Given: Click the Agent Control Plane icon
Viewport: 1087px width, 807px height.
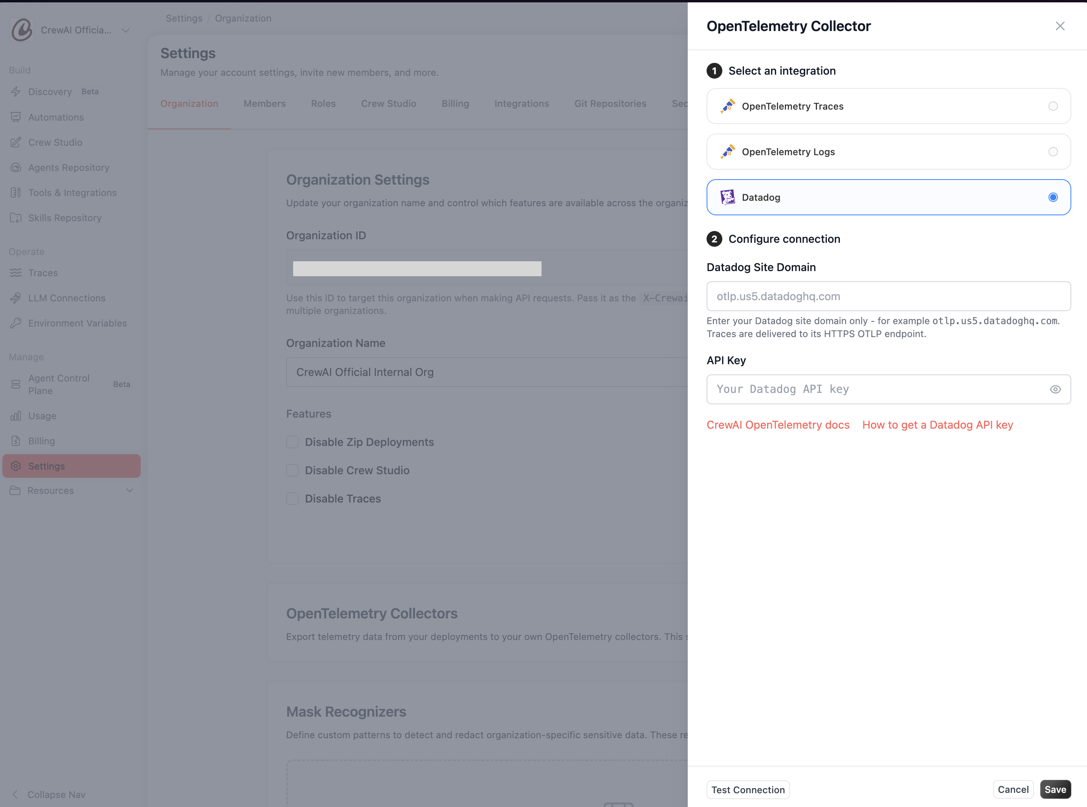Looking at the screenshot, I should (16, 384).
